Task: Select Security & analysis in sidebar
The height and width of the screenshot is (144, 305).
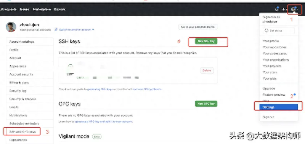Action: coord(30,99)
